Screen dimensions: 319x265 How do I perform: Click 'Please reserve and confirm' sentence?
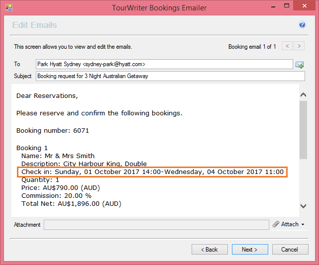click(x=99, y=113)
